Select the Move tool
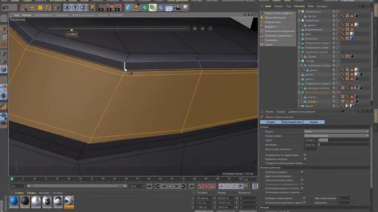 pos(32,8)
